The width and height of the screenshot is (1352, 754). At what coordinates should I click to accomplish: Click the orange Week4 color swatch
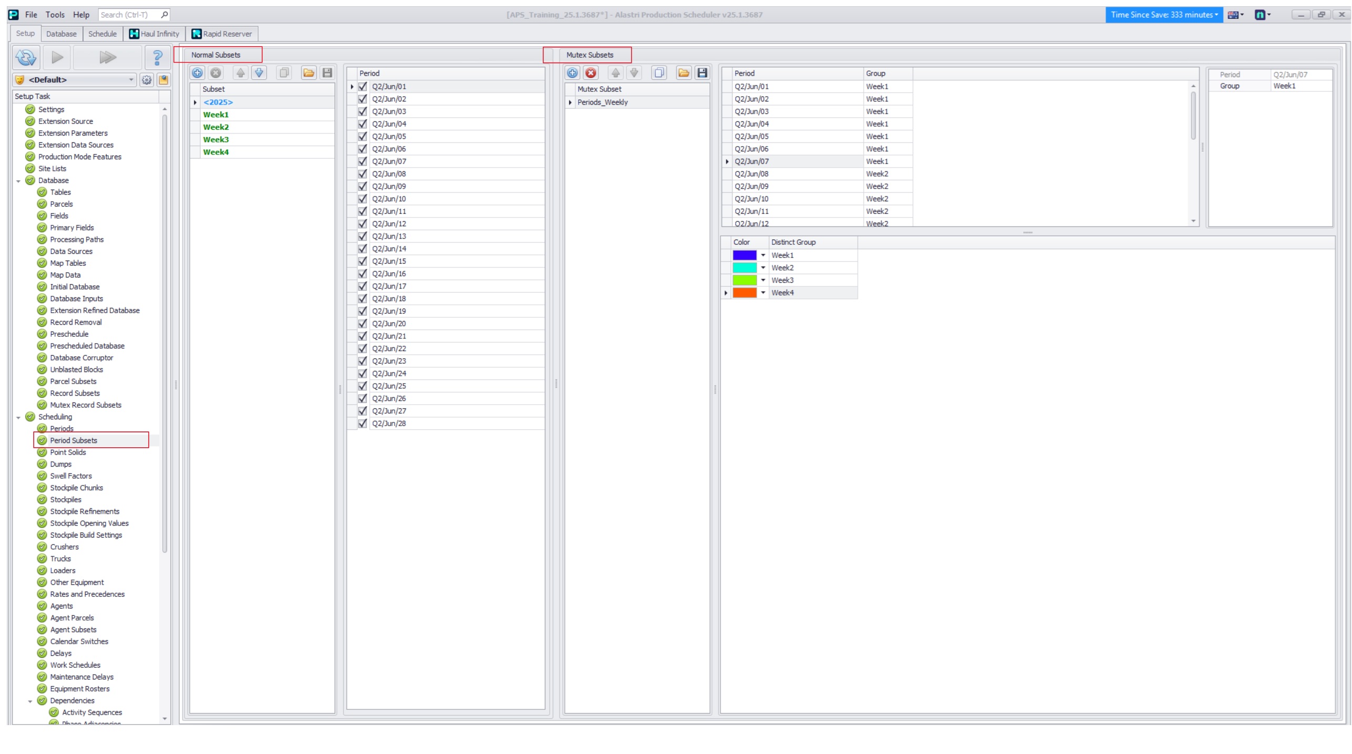(744, 293)
